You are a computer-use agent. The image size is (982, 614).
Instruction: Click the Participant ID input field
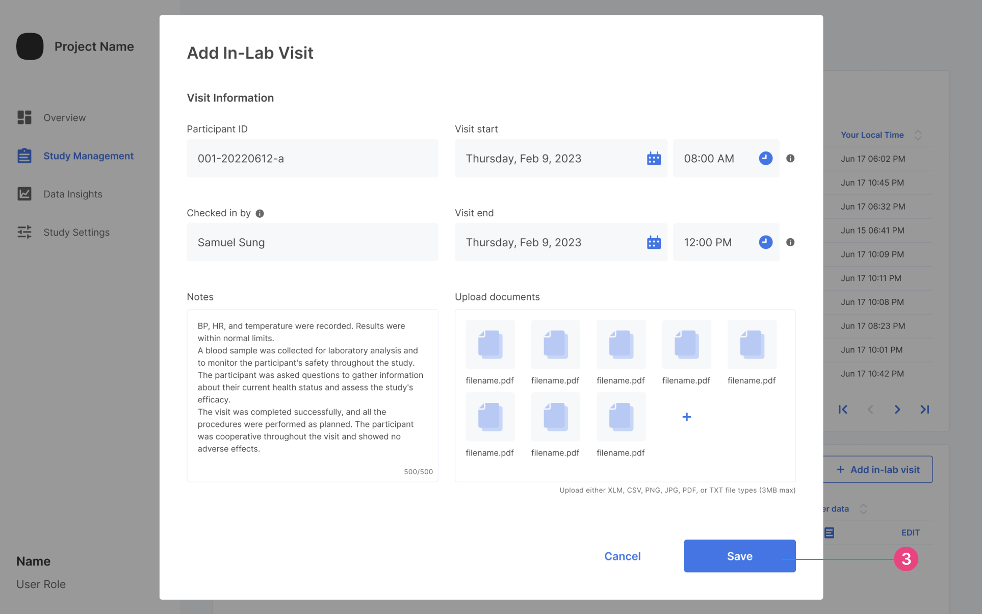[x=312, y=159]
